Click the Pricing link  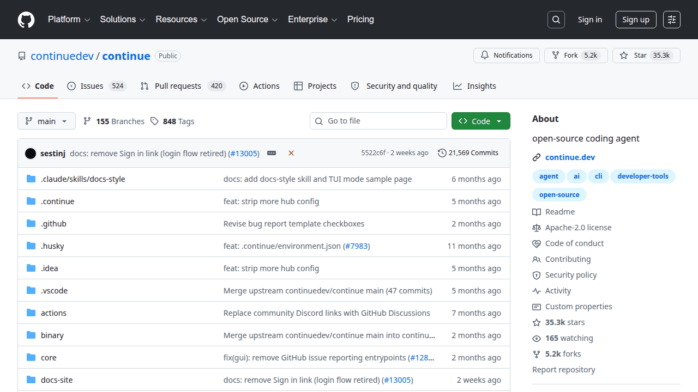coord(360,20)
